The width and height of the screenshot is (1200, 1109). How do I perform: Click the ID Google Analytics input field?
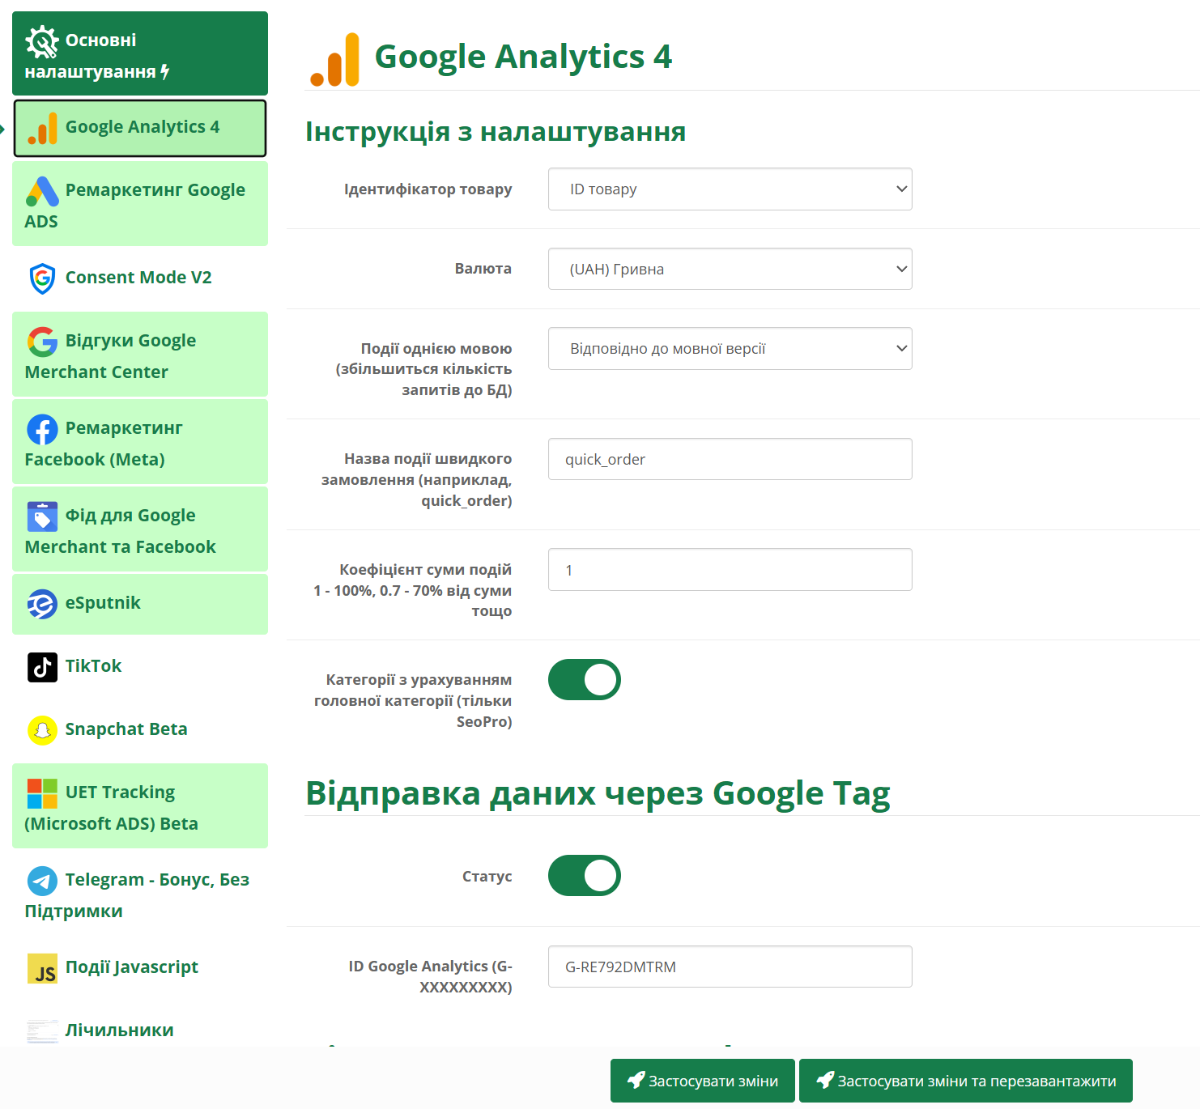point(730,967)
